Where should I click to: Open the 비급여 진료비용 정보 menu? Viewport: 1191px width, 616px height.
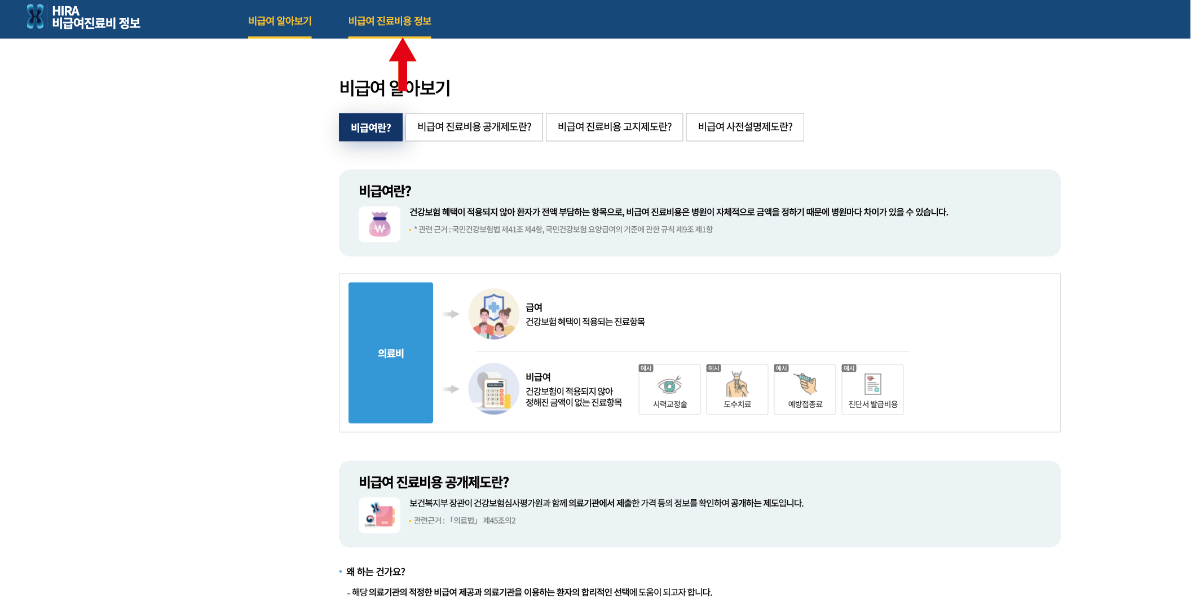click(390, 21)
